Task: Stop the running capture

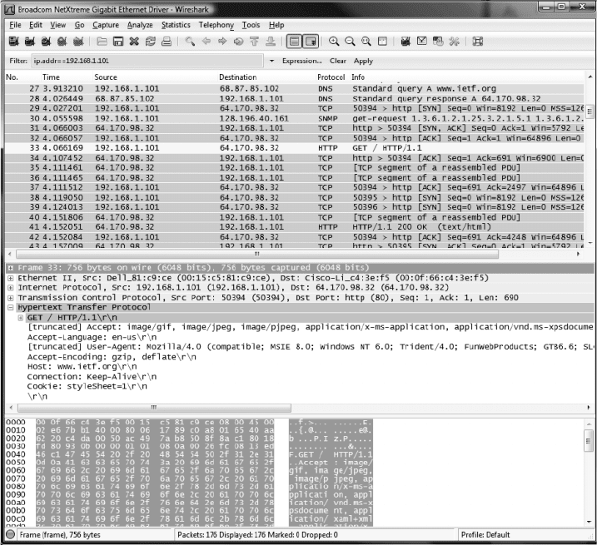Action: point(62,41)
